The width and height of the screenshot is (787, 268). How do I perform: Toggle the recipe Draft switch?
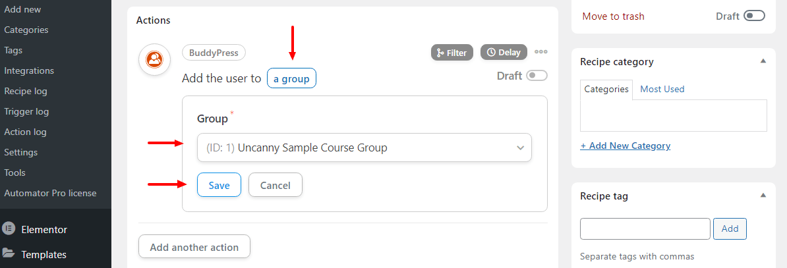click(x=755, y=16)
